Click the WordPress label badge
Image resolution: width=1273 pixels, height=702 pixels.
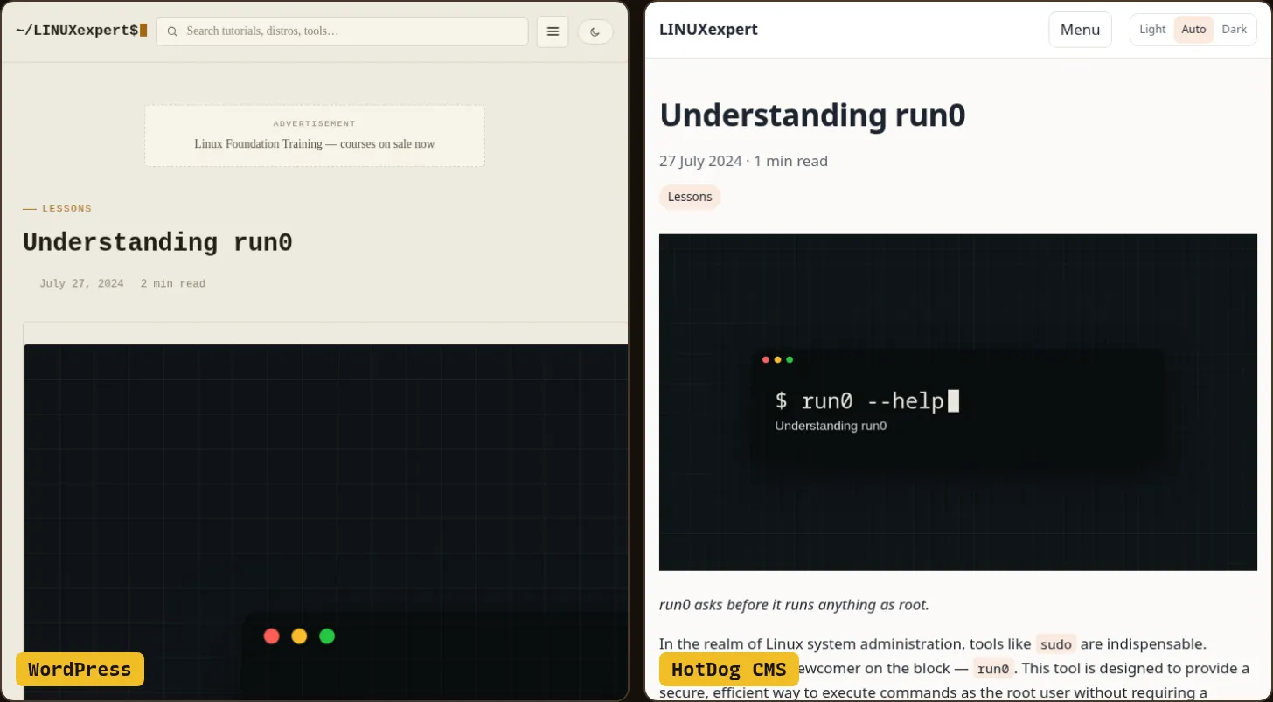(80, 670)
